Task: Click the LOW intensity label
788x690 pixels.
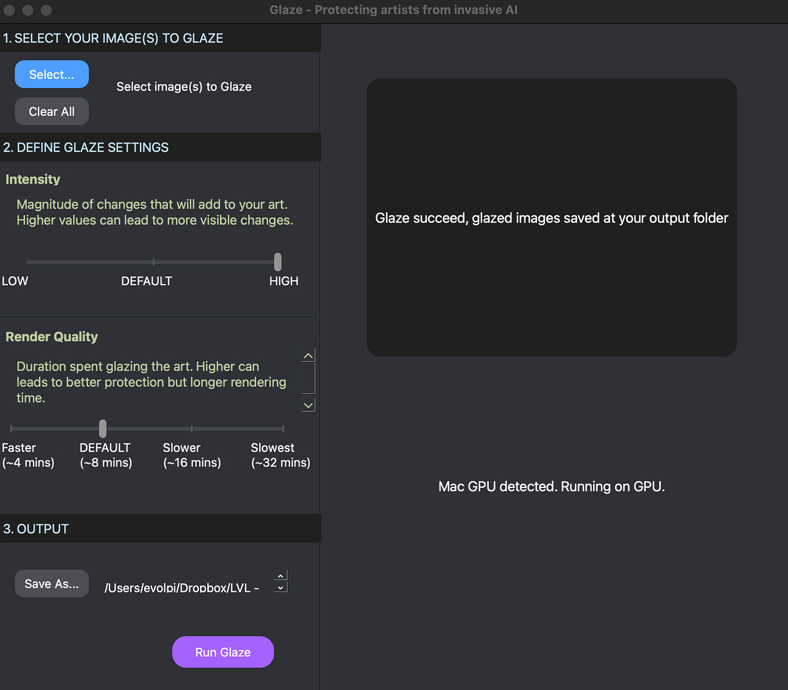Action: [15, 281]
